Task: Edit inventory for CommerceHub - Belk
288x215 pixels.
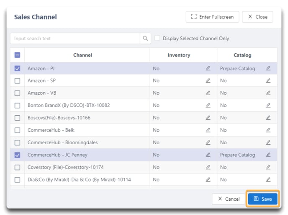Action: (x=208, y=130)
